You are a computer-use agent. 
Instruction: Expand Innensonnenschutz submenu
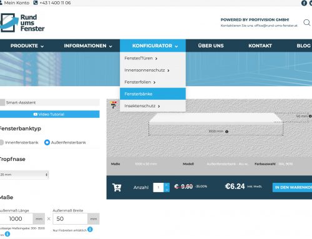152,71
